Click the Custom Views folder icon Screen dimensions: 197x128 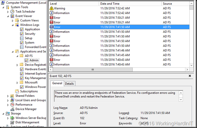pyautogui.click(x=17, y=20)
